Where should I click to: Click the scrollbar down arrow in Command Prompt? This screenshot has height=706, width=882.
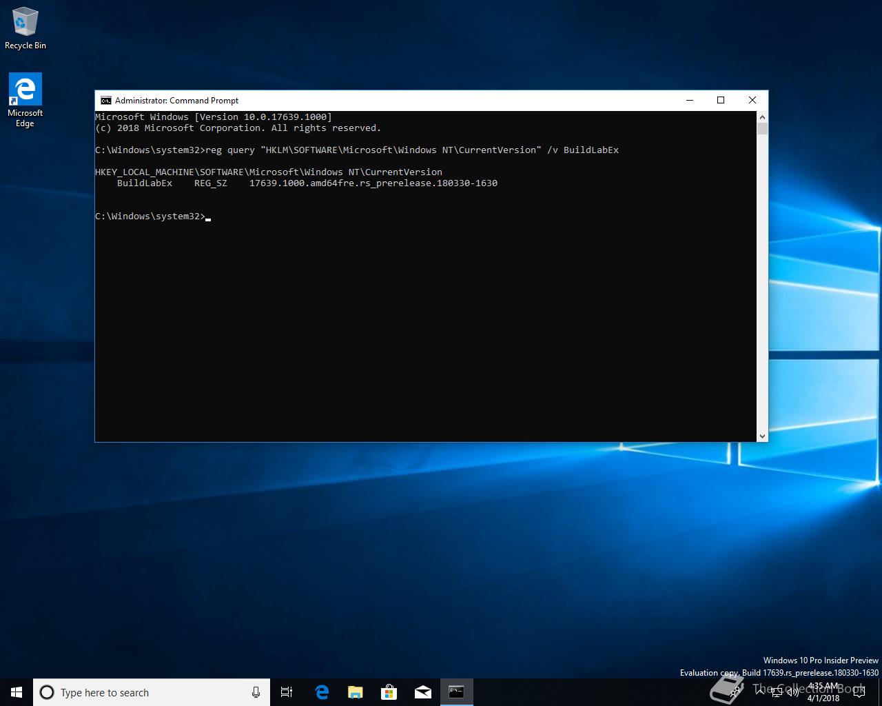[x=762, y=436]
